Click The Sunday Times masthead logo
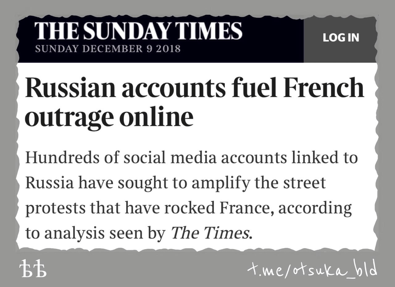This screenshot has width=395, height=287. [138, 31]
